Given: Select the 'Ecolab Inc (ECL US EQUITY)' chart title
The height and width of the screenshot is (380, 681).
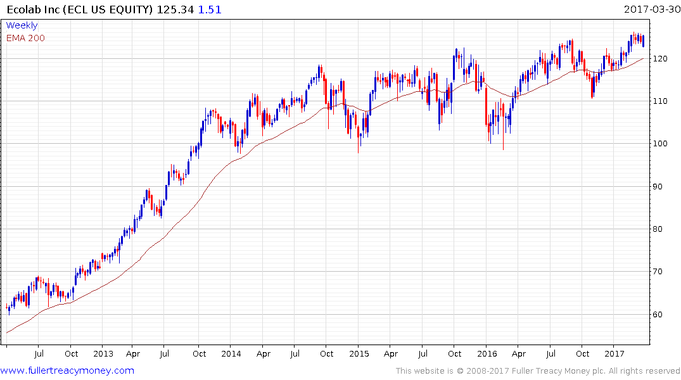Looking at the screenshot, I should [80, 9].
